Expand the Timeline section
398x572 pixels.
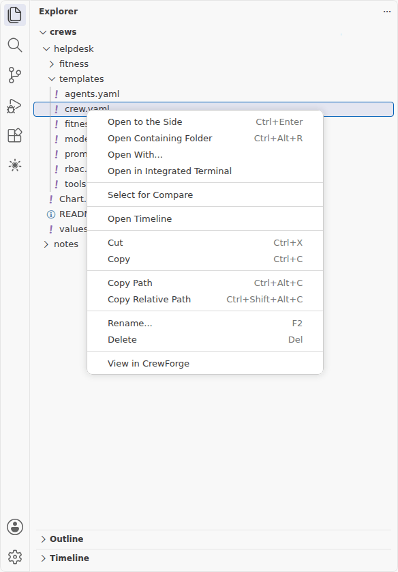[x=44, y=558]
